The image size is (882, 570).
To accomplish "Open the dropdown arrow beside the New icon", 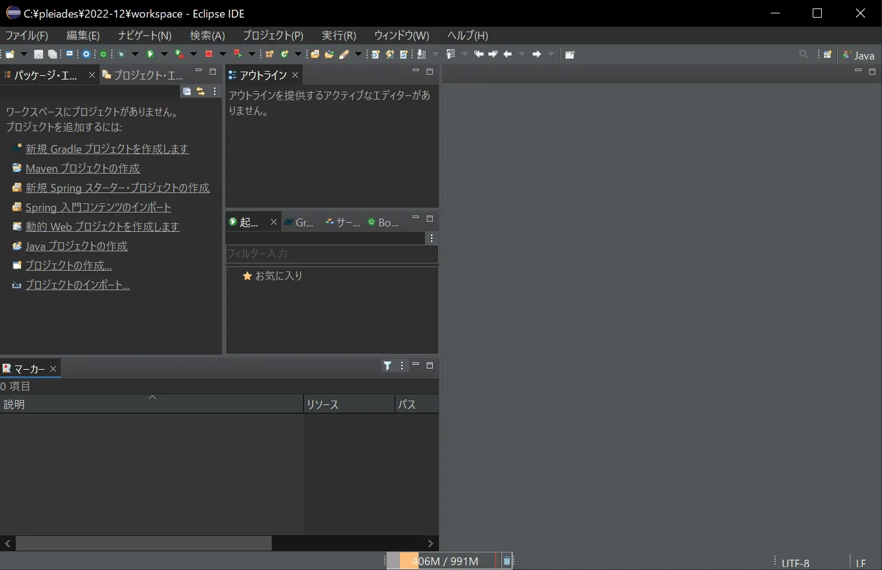I will [x=24, y=55].
